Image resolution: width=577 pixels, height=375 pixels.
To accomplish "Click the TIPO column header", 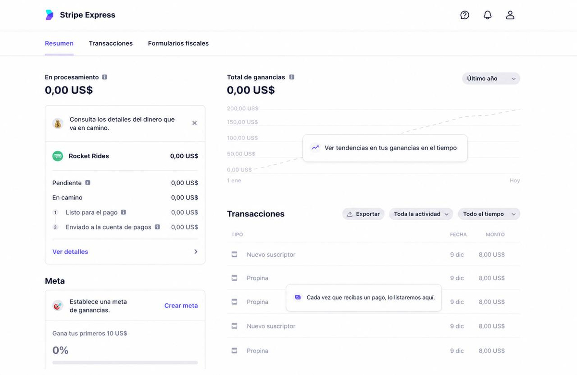I will [x=237, y=235].
